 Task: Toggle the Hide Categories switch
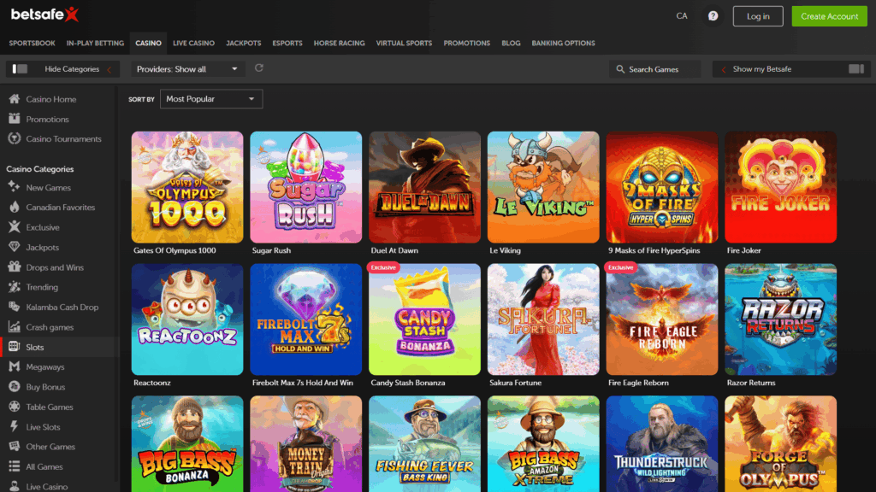tap(19, 68)
